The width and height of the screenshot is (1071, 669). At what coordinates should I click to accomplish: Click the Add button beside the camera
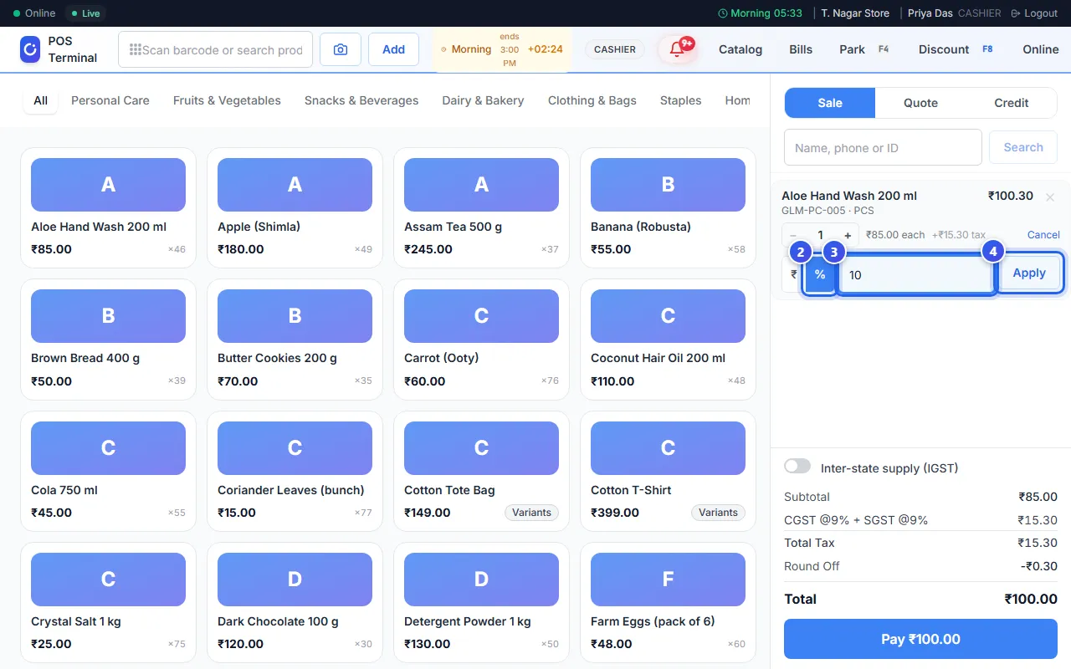[x=394, y=49]
